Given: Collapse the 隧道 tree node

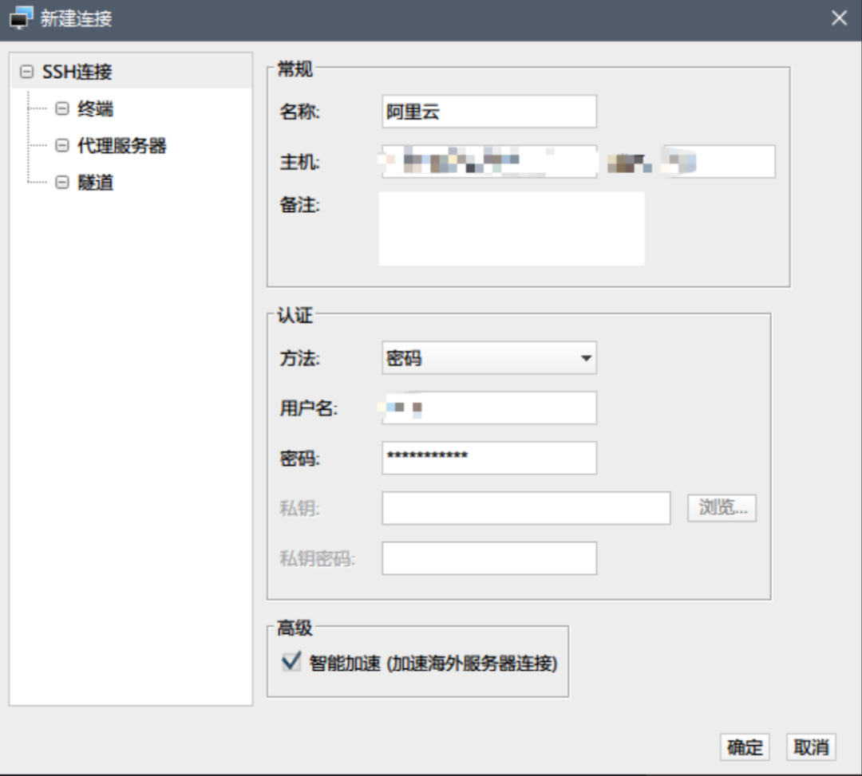Looking at the screenshot, I should tap(61, 183).
